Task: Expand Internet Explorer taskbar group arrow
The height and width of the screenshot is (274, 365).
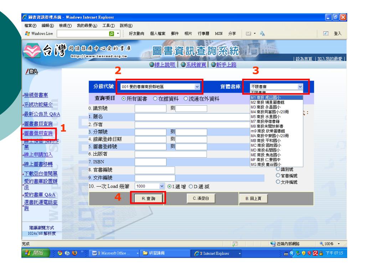Action: click(240, 253)
